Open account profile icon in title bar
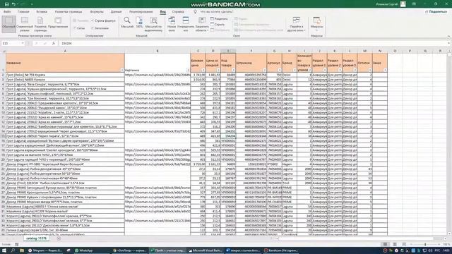Image resolution: width=452 pixels, height=254 pixels. point(403,4)
